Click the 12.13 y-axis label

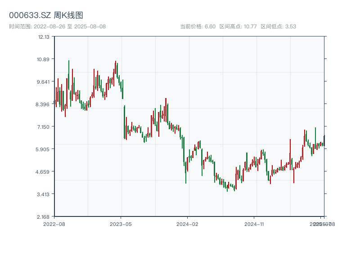(44, 37)
